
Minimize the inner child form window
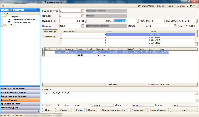click(188, 6)
